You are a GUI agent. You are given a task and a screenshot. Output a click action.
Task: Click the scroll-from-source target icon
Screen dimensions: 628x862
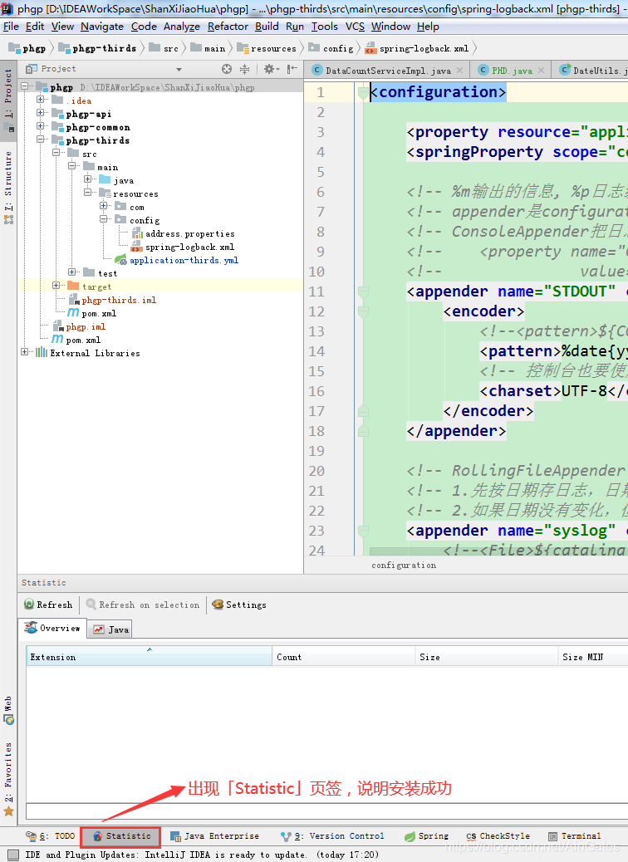coord(227,69)
